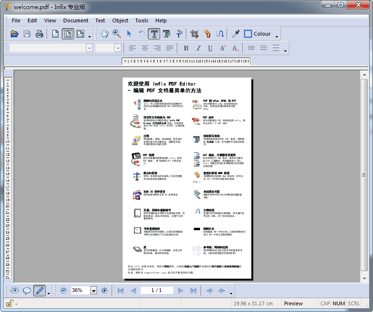Activate the Text editing T tool
The height and width of the screenshot is (312, 373).
154,34
